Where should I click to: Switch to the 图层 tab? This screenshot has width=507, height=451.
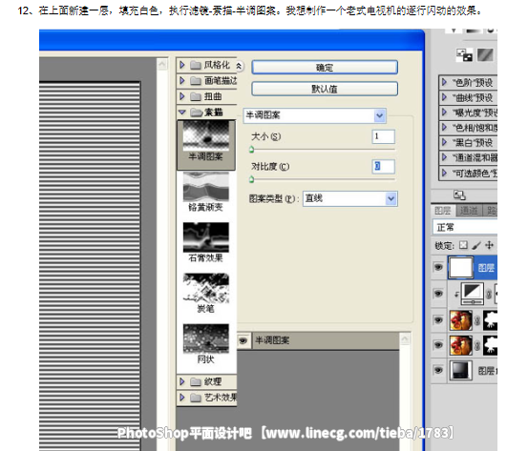coord(443,211)
